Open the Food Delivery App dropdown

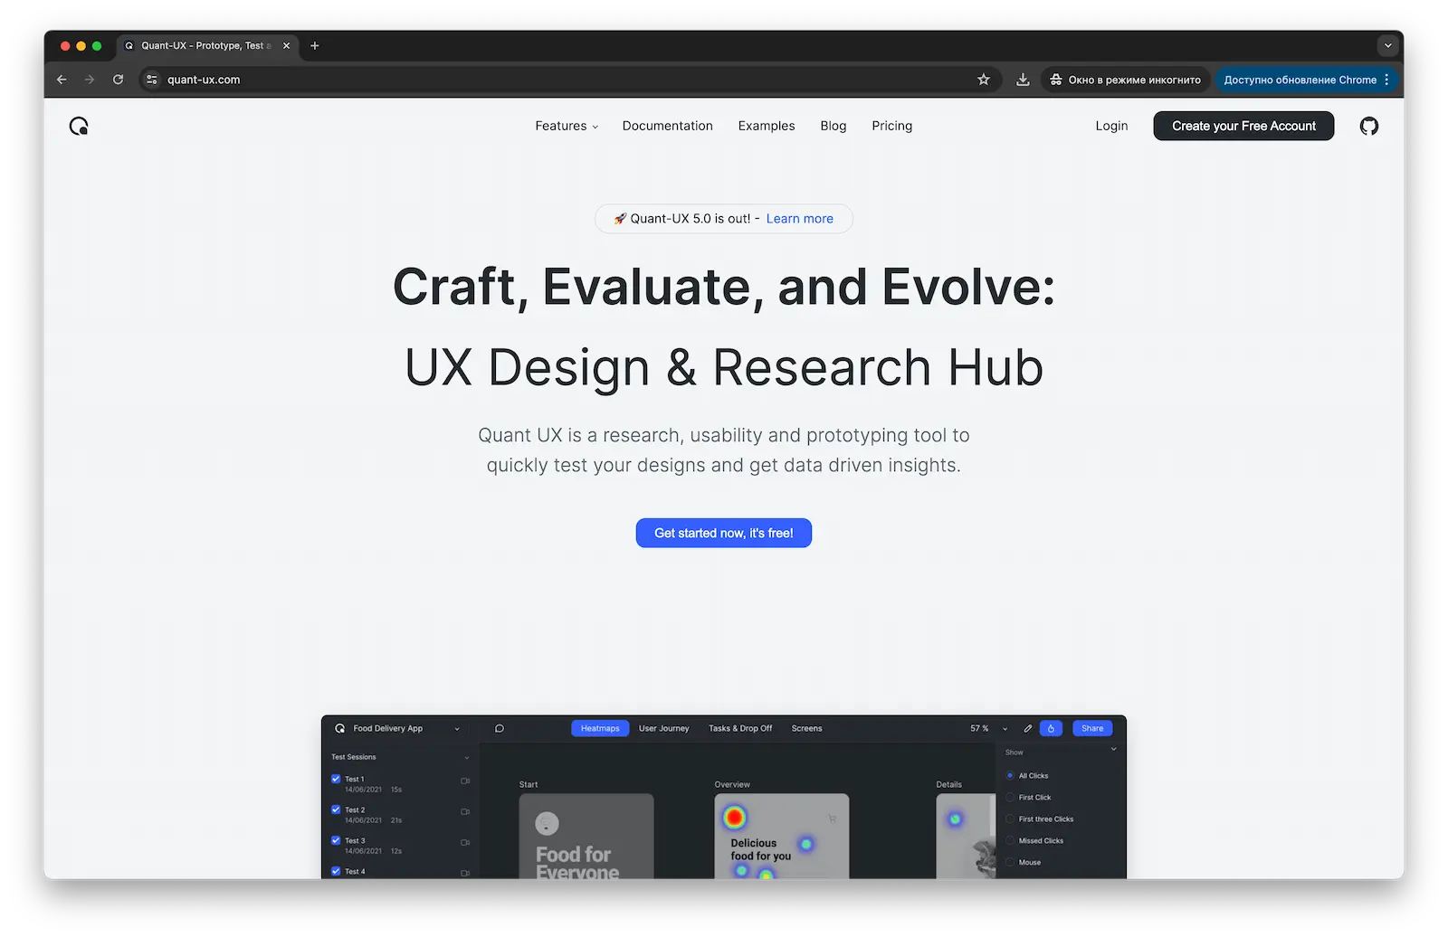[x=456, y=728]
